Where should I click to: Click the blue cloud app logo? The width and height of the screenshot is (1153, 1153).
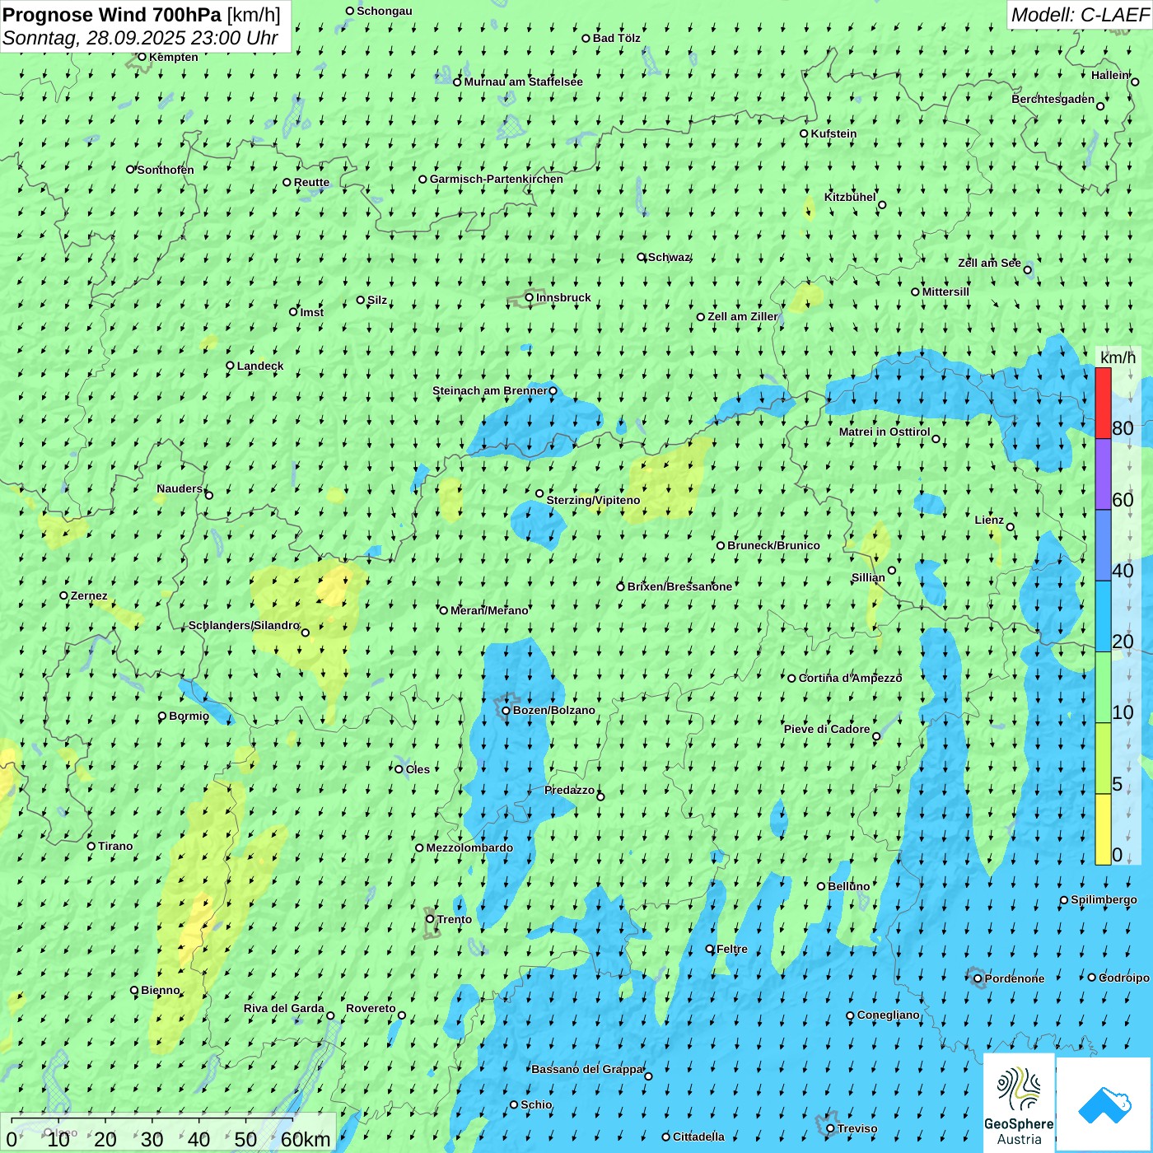click(1104, 1105)
